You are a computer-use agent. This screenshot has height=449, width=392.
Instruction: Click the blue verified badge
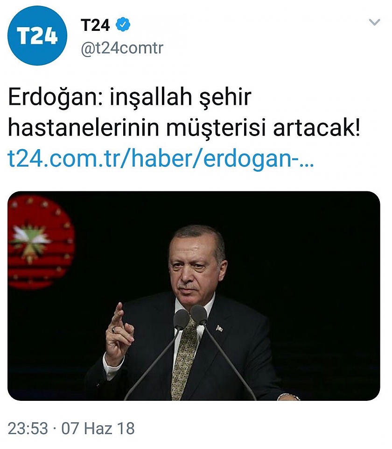pyautogui.click(x=123, y=25)
